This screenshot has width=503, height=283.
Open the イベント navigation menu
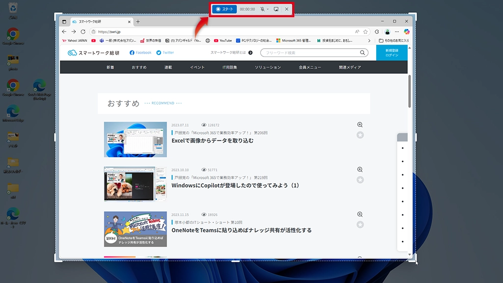(x=197, y=67)
